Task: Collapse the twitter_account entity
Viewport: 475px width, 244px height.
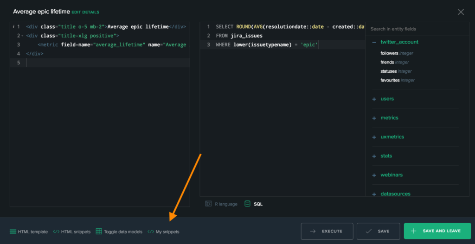Action: pos(374,42)
